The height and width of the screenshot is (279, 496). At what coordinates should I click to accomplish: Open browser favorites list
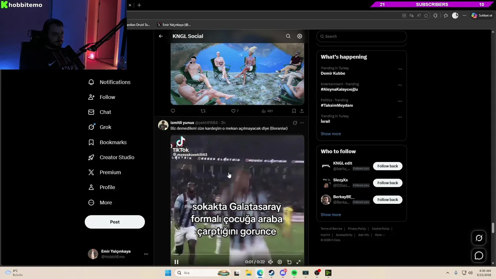[446, 15]
